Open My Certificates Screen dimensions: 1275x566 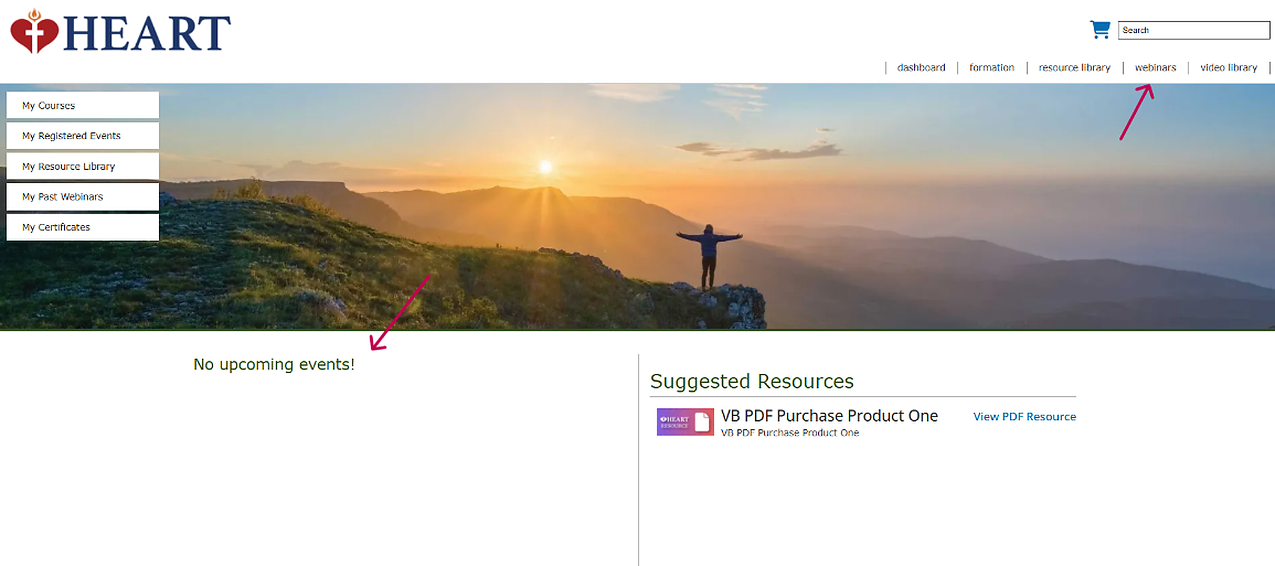click(x=83, y=227)
